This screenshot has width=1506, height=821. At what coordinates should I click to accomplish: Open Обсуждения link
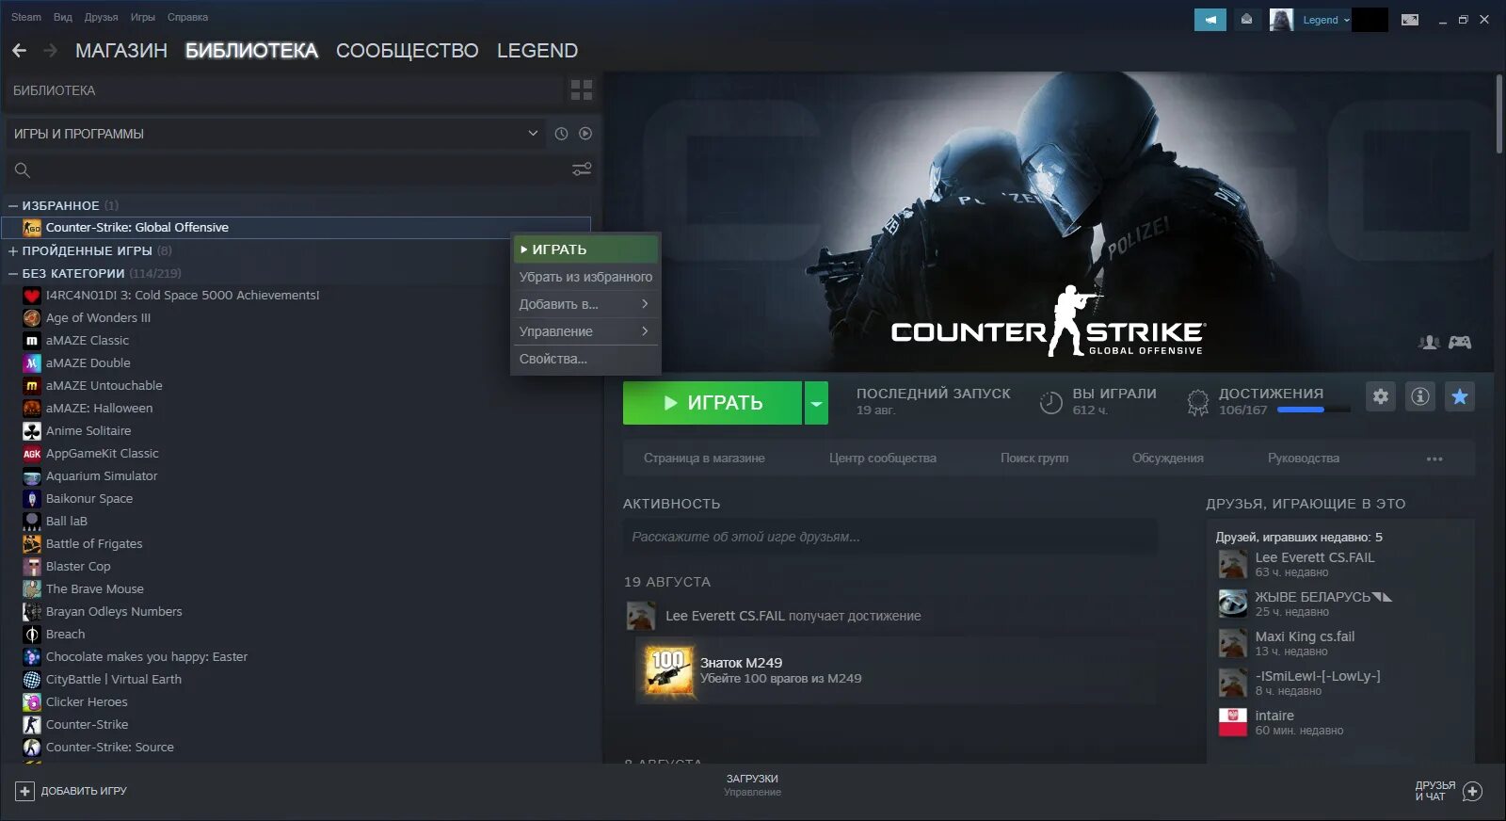(x=1168, y=459)
